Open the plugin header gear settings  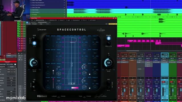(106, 24)
